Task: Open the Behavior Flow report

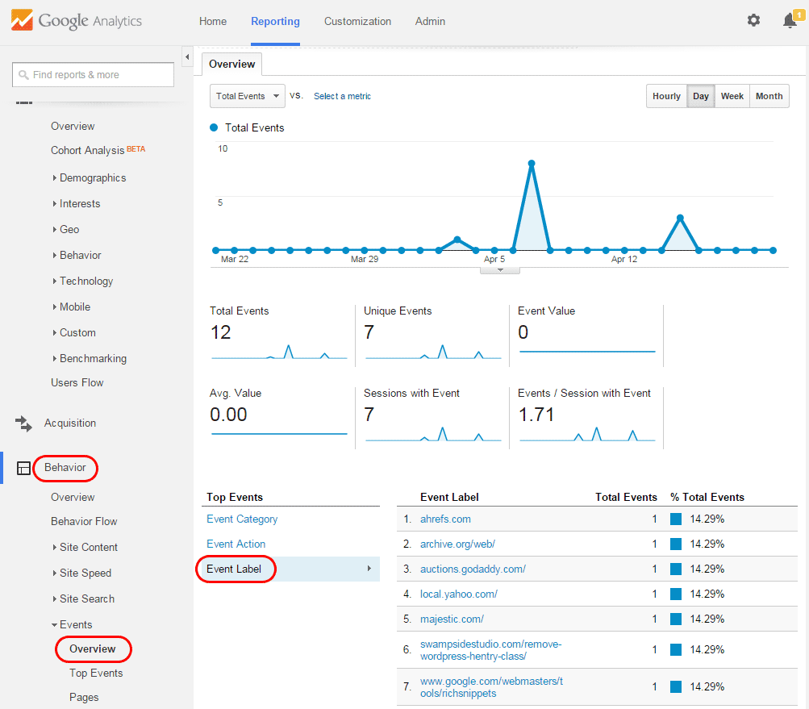Action: [84, 522]
